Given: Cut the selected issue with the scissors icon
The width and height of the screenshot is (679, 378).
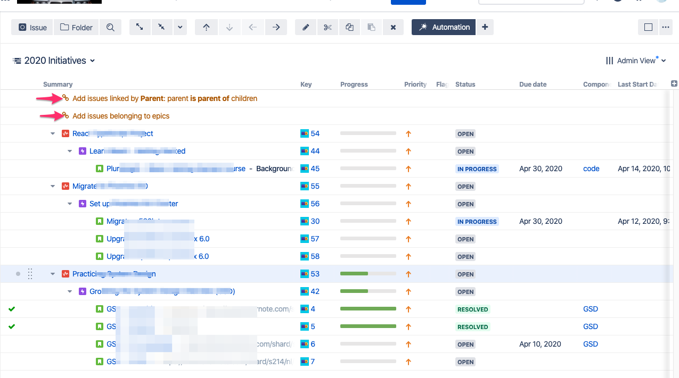Looking at the screenshot, I should (328, 27).
